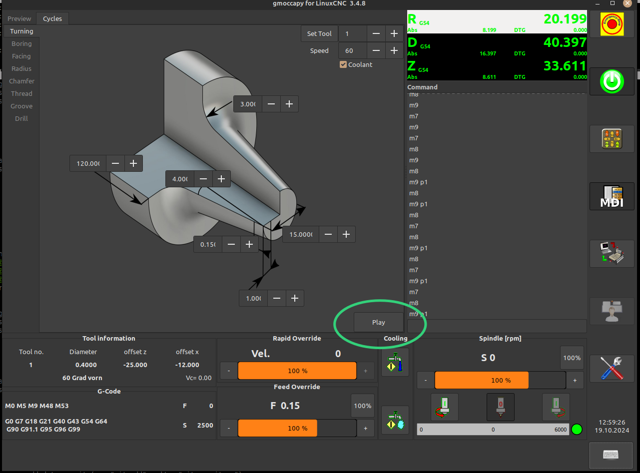Increase the 1.000 dimension value
The image size is (640, 473).
(295, 298)
